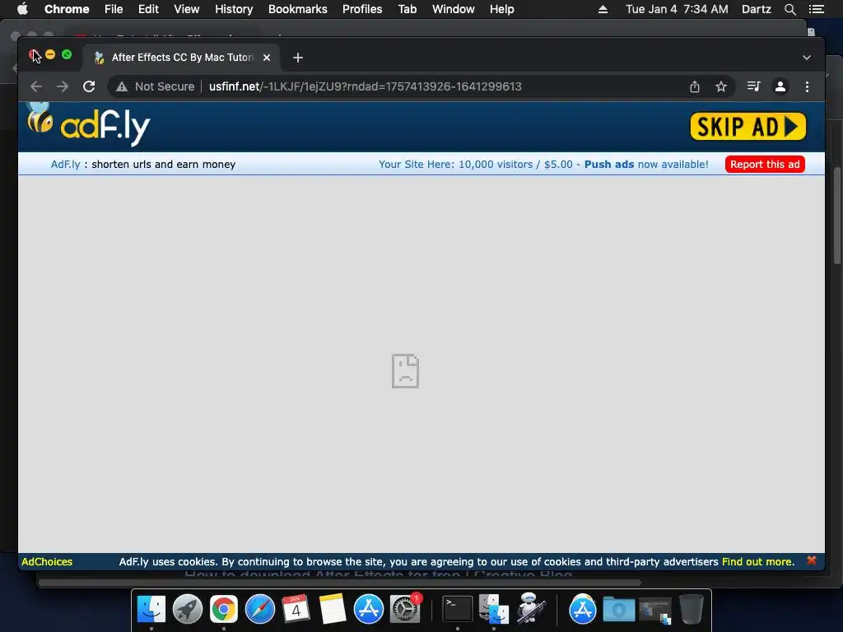Open Automator robot in the Dock

pyautogui.click(x=531, y=608)
